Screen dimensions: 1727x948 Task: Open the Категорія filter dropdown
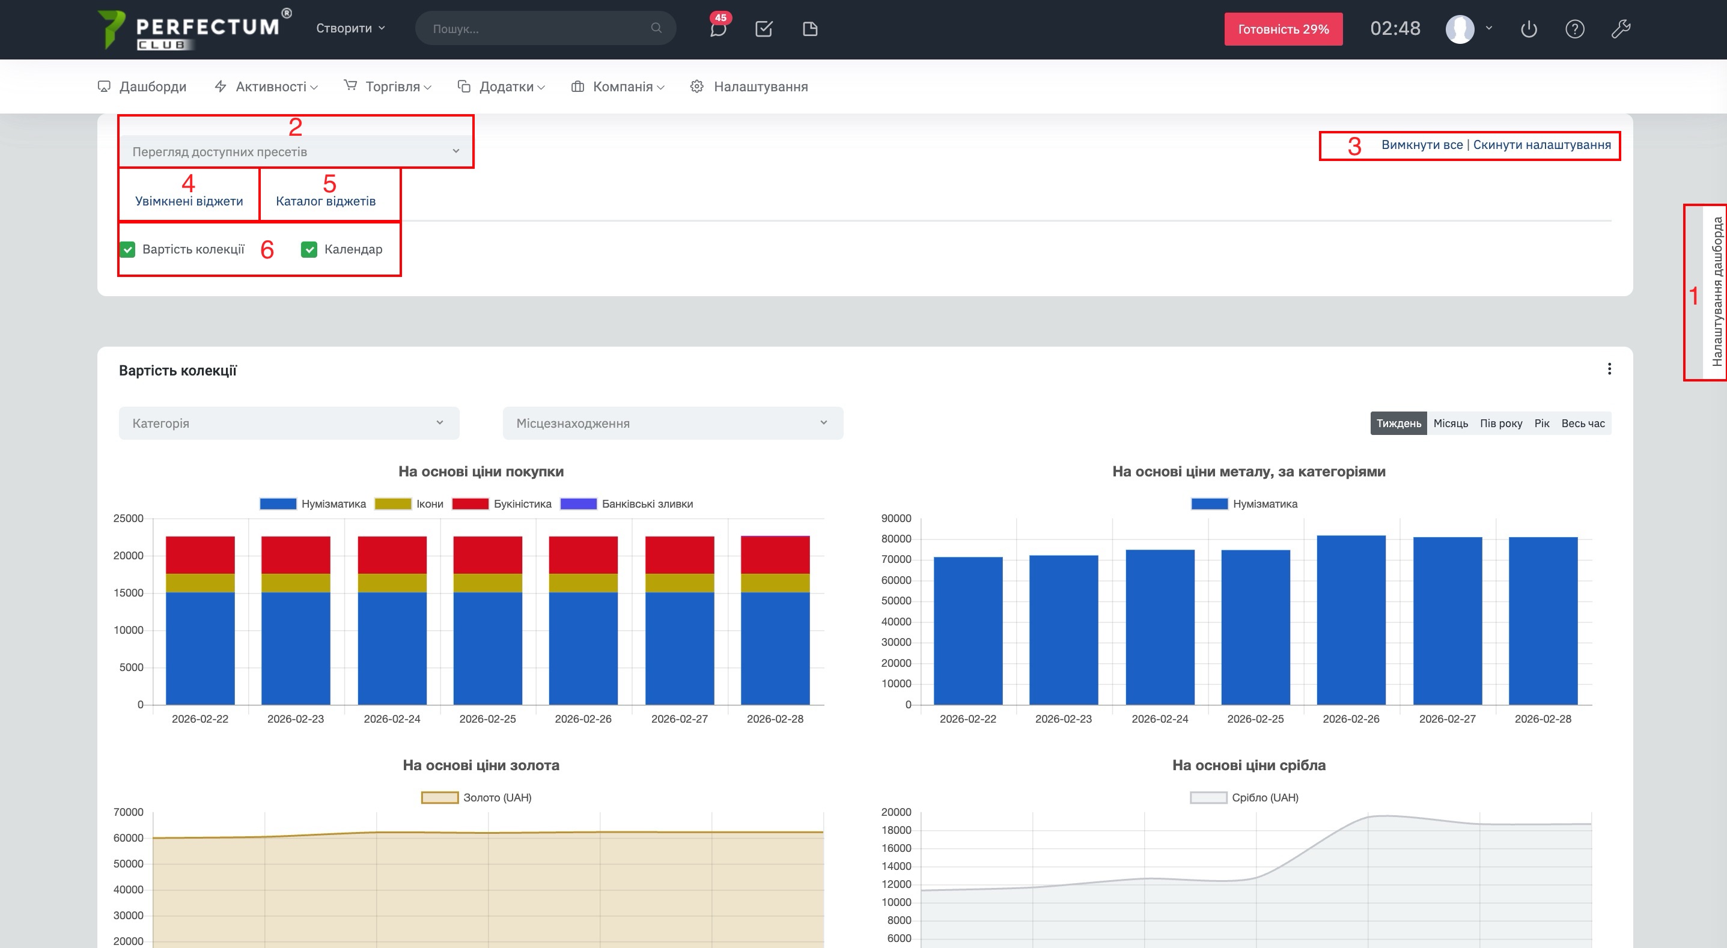(x=289, y=423)
